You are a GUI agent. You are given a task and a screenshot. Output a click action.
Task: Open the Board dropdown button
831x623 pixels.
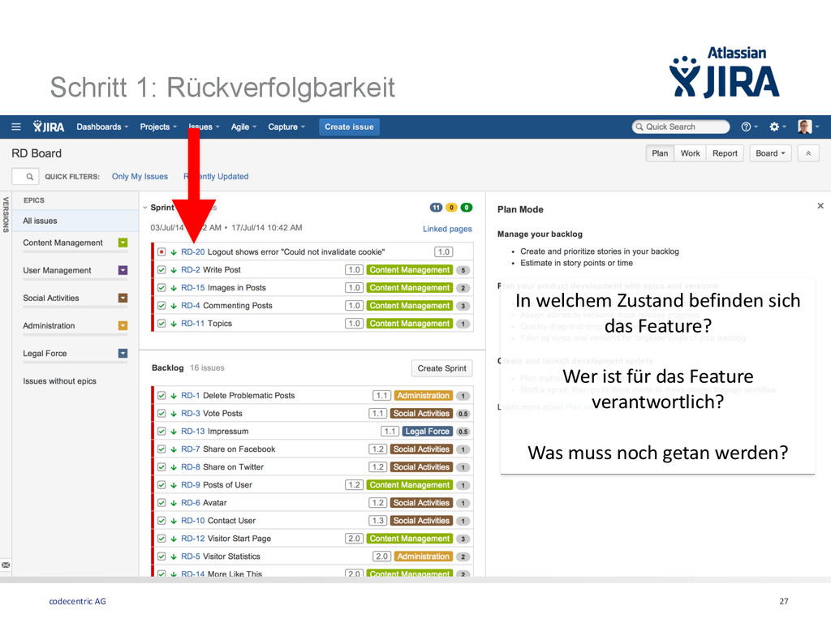click(770, 153)
